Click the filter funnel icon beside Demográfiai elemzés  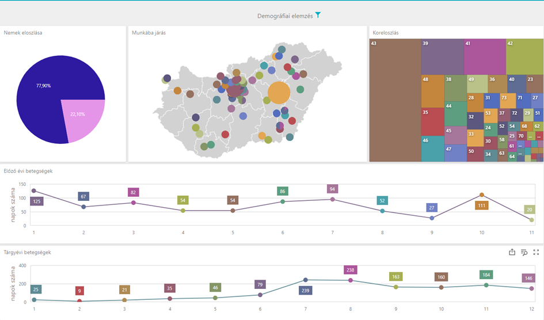pos(318,15)
